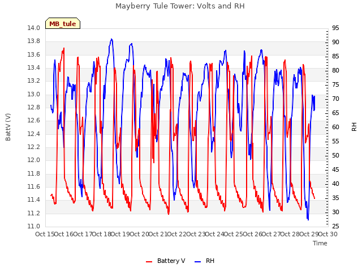Click the 13.4 left axis tick
The width and height of the screenshot is (362, 272).
34,68
